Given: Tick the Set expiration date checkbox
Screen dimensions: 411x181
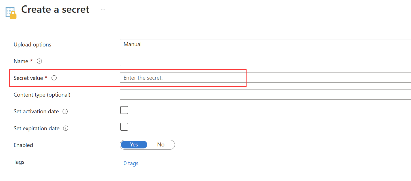Looking at the screenshot, I should point(124,127).
